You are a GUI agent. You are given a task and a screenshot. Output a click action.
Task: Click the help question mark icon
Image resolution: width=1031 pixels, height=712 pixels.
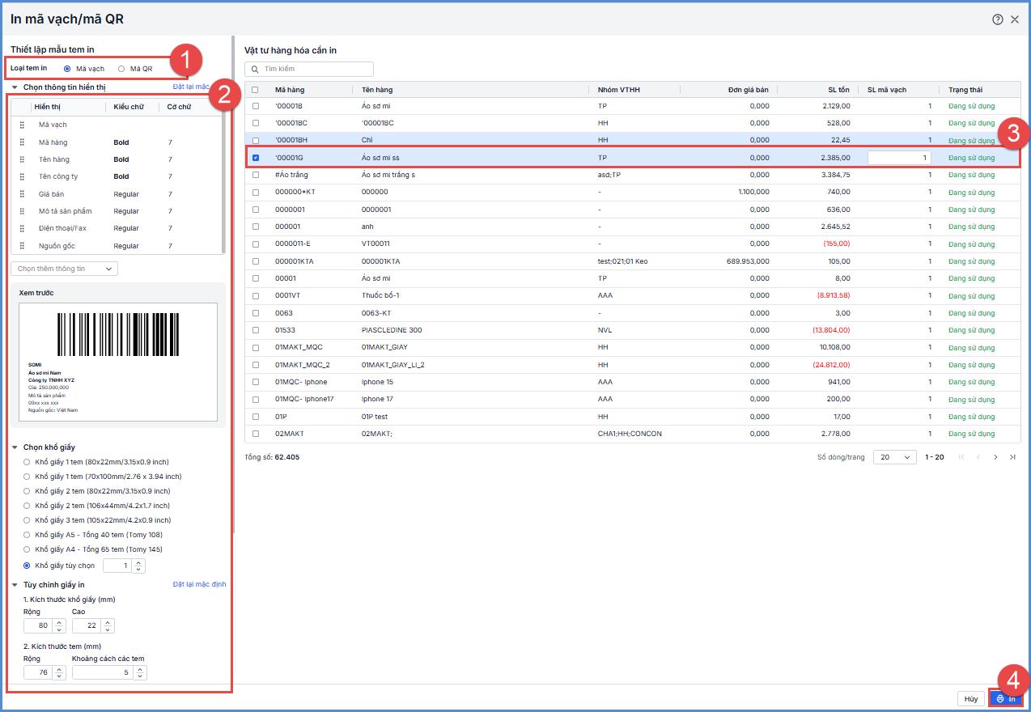coord(998,19)
